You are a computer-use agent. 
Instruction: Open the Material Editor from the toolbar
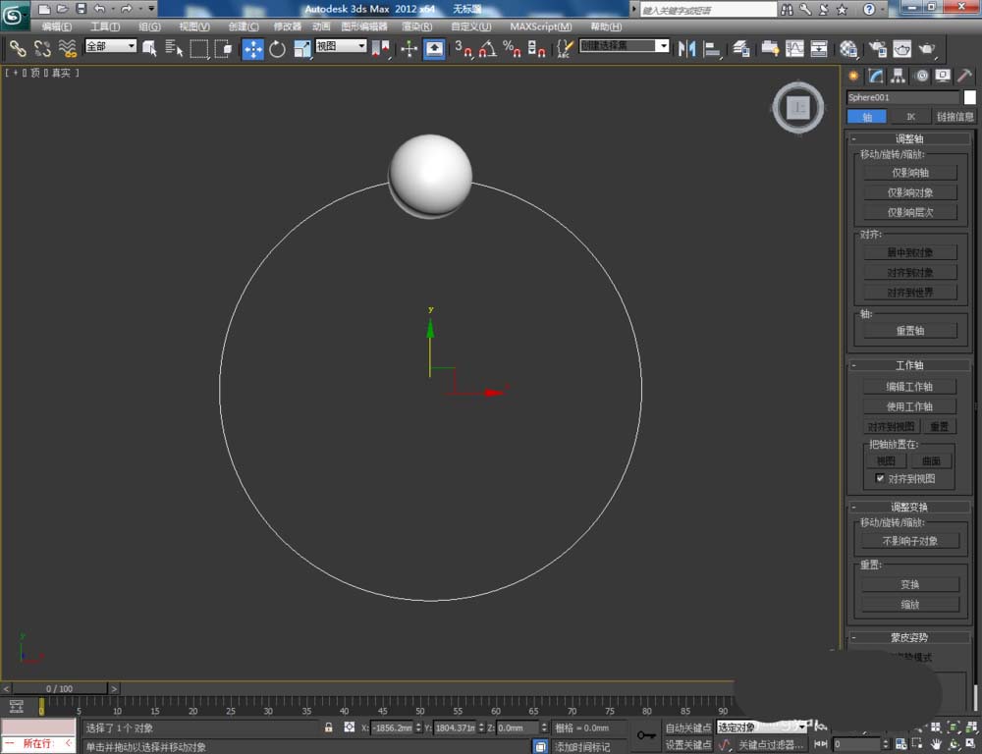848,49
